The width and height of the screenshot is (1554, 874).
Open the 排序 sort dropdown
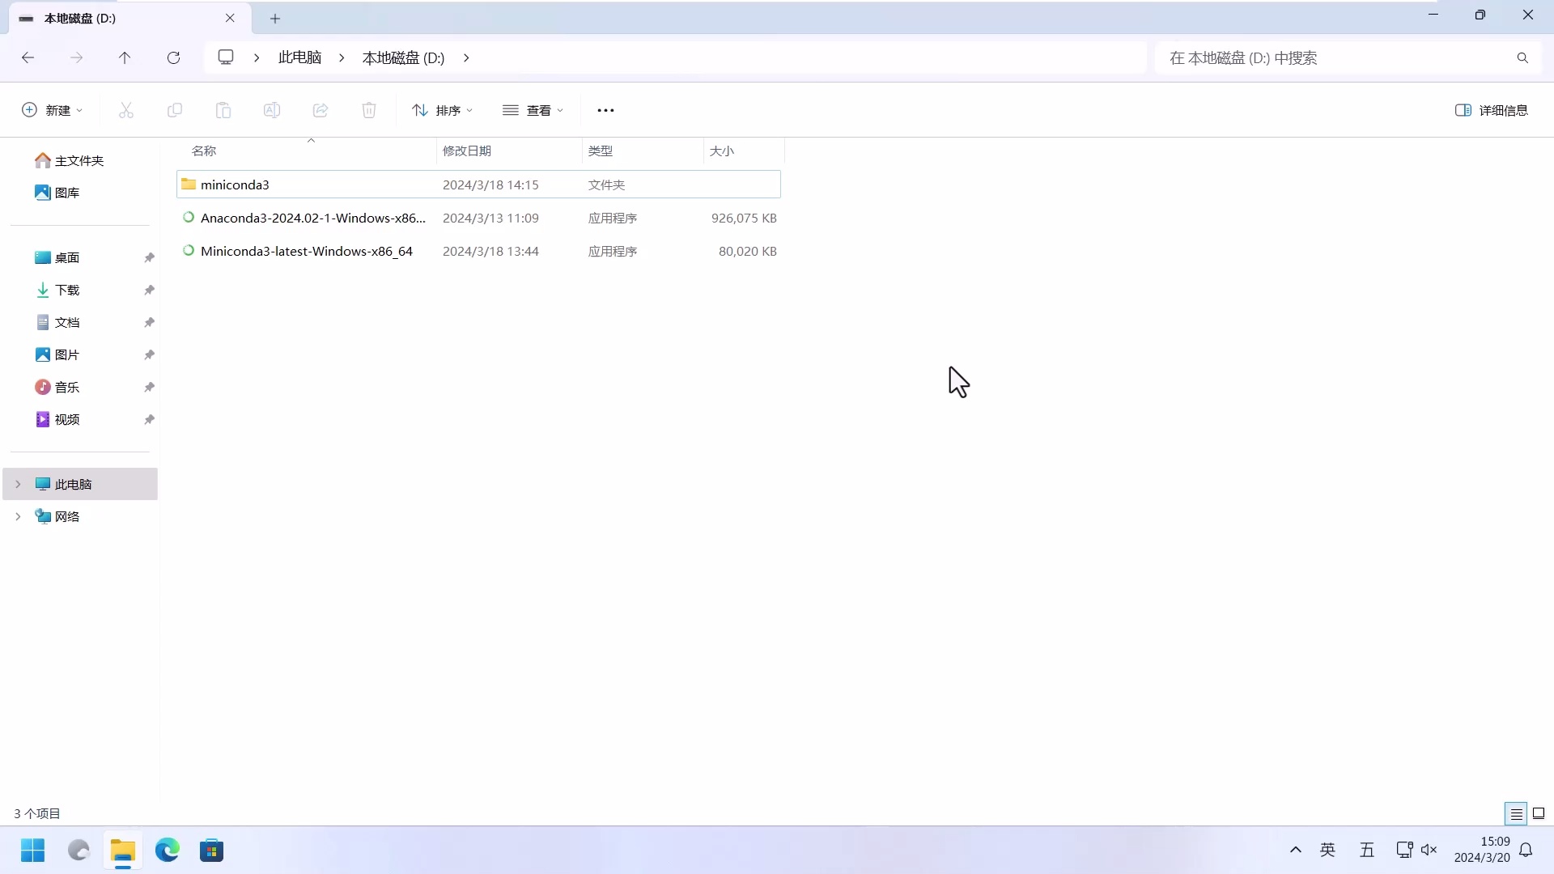pyautogui.click(x=442, y=110)
